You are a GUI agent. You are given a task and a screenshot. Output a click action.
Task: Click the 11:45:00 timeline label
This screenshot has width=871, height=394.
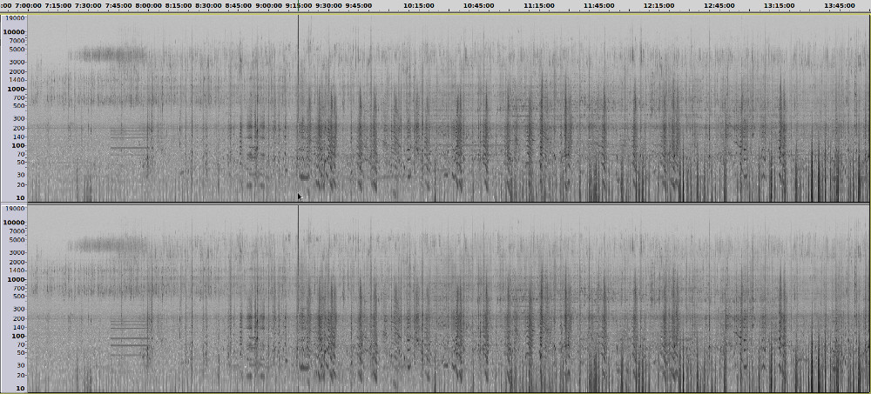pos(598,5)
